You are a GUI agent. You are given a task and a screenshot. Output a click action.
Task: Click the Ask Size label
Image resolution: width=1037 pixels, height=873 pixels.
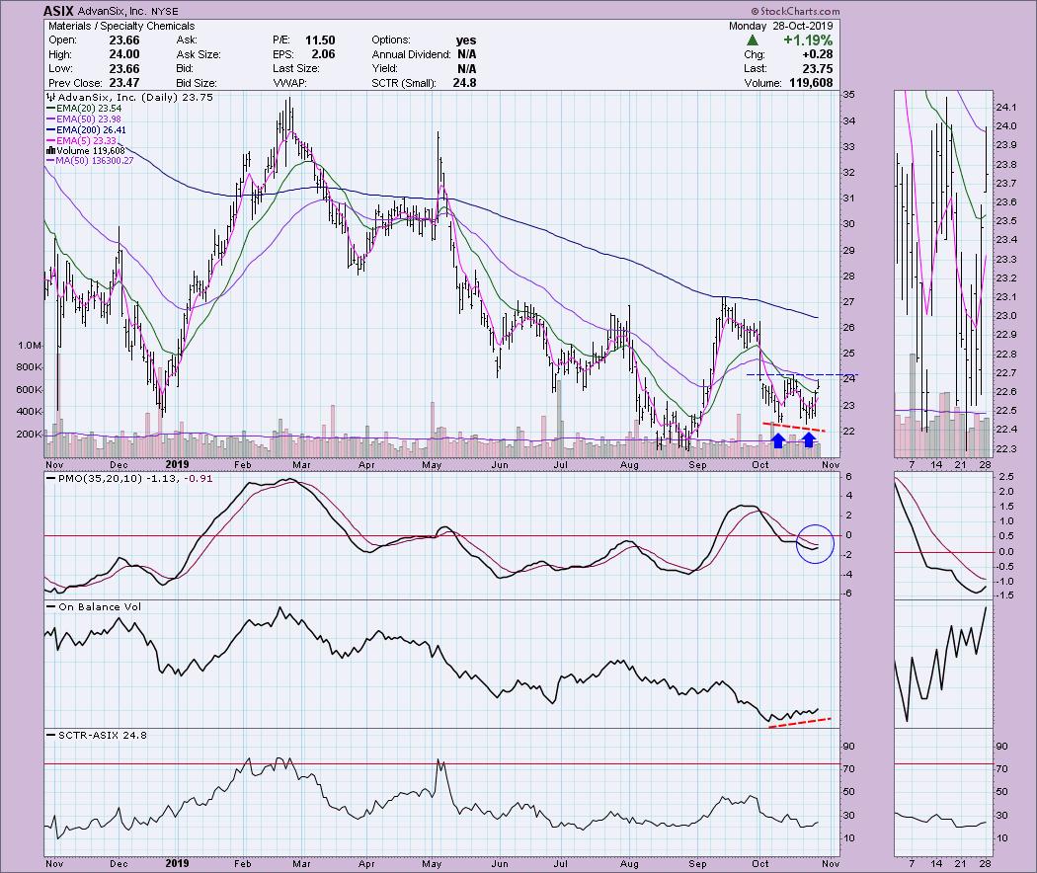[199, 54]
